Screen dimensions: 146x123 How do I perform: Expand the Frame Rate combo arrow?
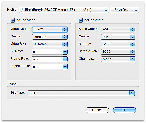tap(65, 59)
